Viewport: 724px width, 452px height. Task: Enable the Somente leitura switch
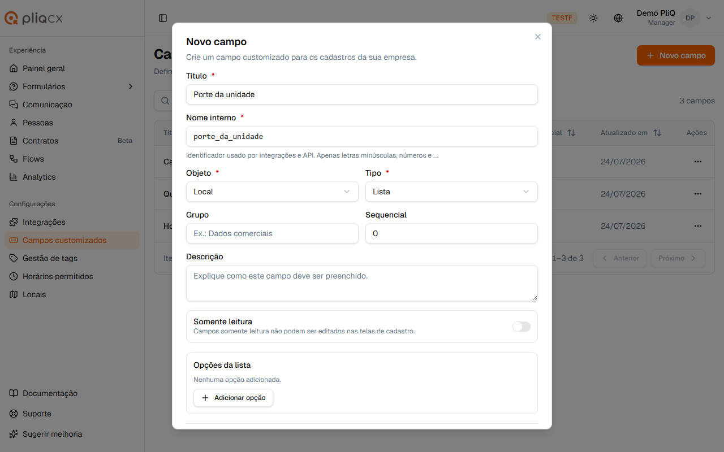(x=522, y=327)
